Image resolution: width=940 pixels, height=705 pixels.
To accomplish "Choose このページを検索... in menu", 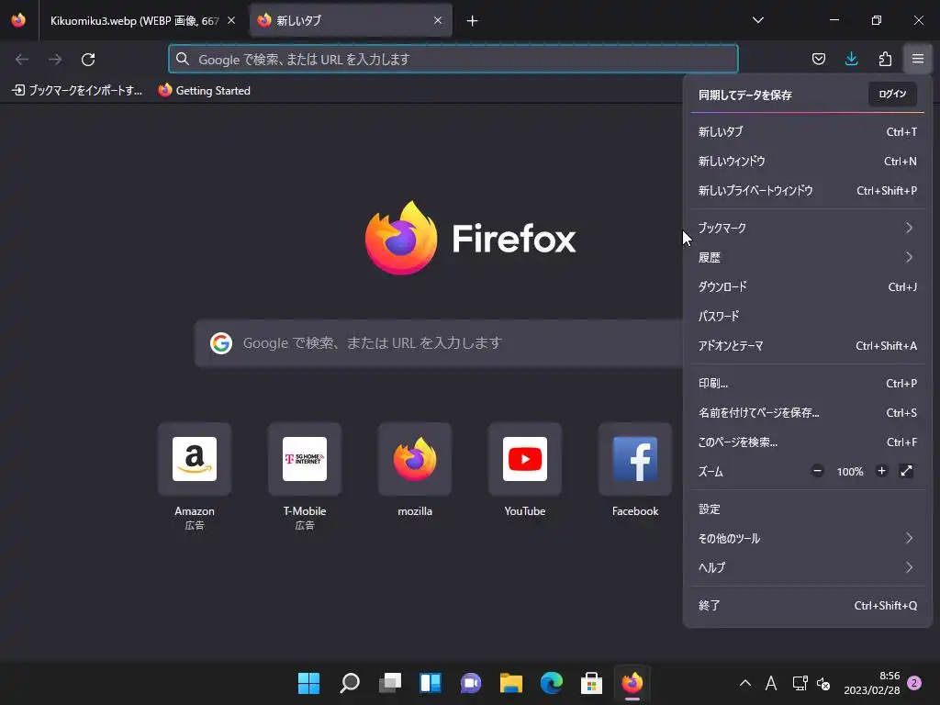I will [808, 442].
